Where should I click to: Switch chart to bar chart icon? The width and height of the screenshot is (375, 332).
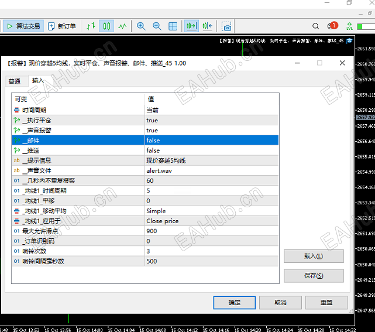click(x=91, y=26)
